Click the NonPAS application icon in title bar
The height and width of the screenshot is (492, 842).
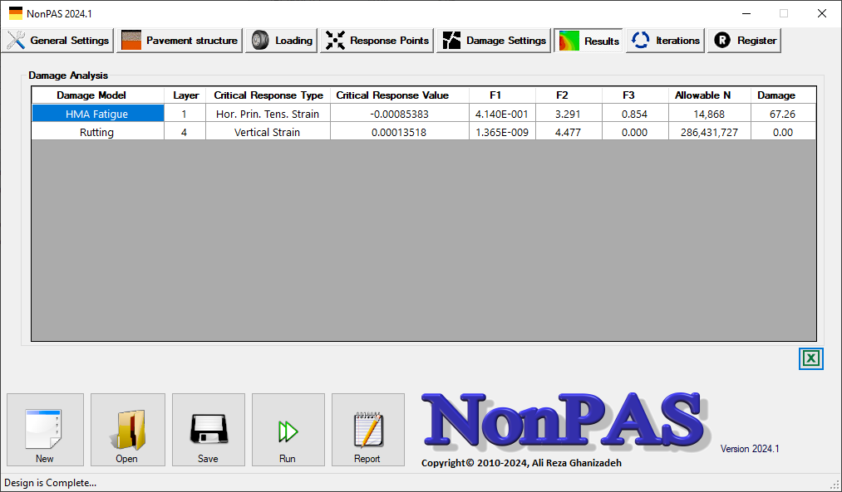tap(16, 13)
